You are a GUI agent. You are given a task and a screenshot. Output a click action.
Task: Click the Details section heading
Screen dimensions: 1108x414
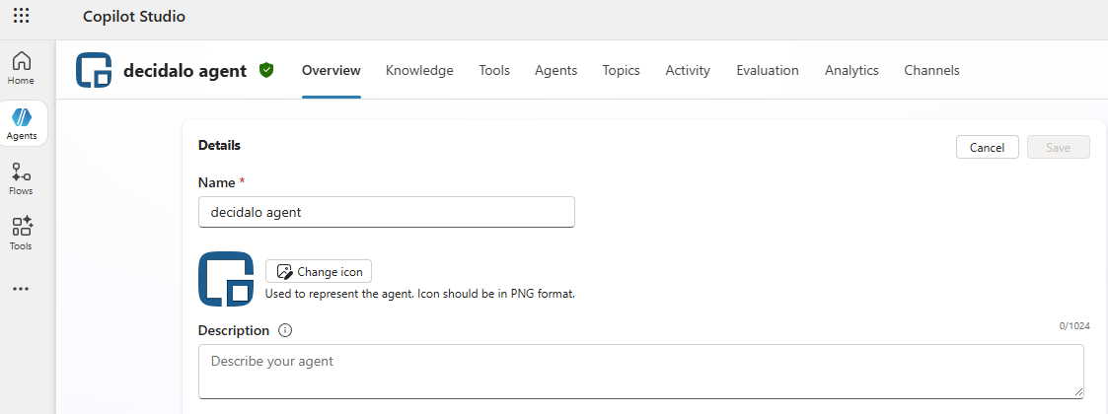(x=219, y=146)
